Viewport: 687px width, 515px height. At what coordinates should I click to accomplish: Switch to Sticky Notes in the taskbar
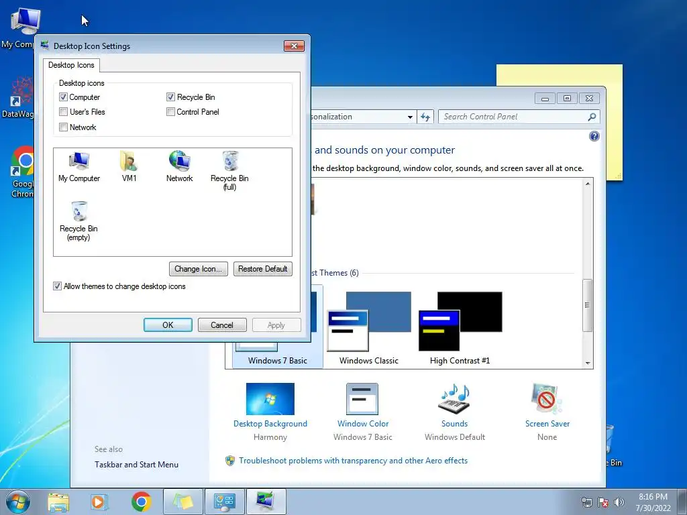(x=183, y=502)
